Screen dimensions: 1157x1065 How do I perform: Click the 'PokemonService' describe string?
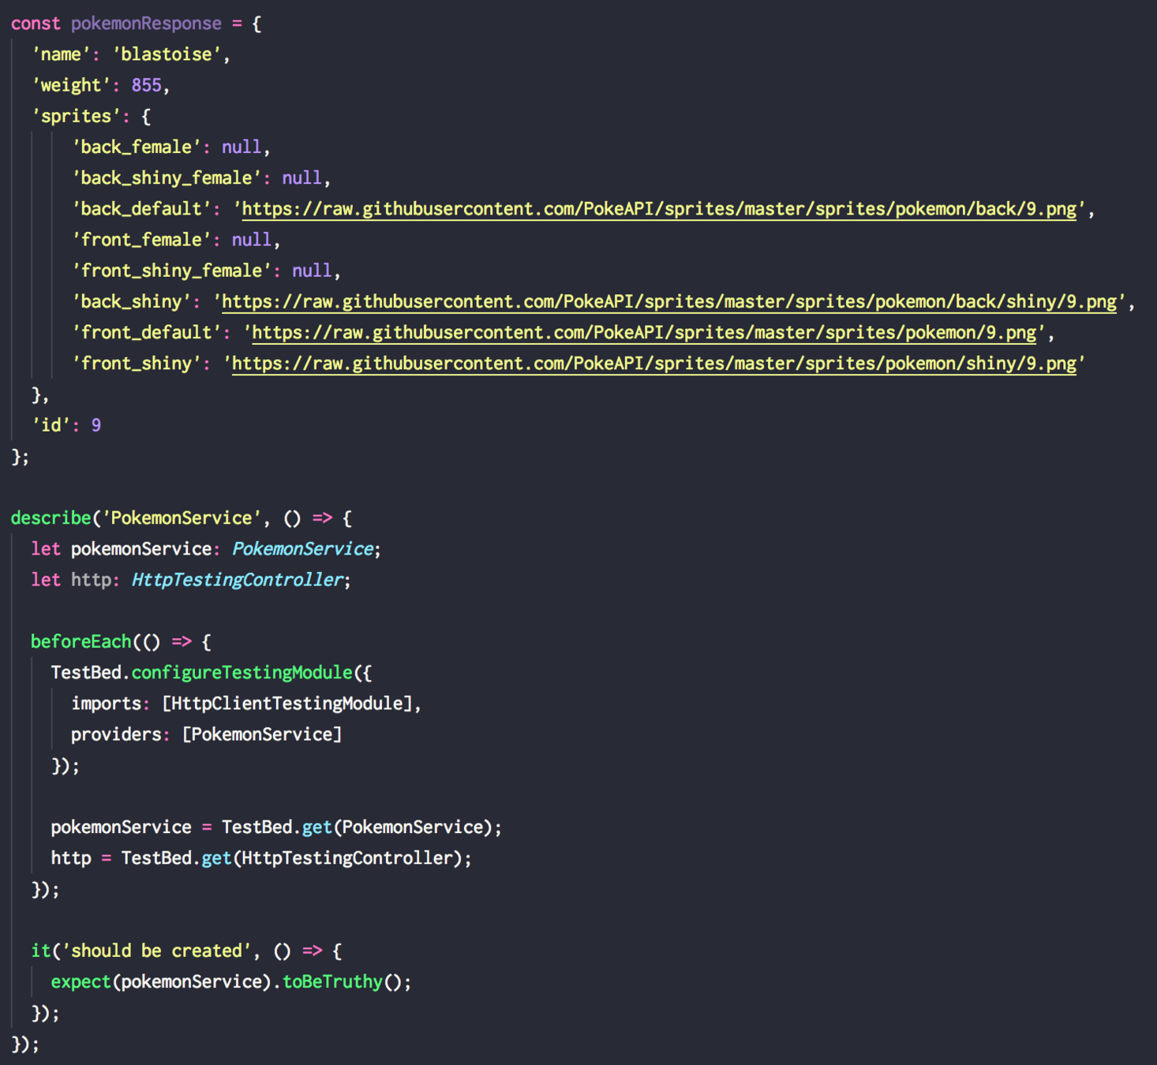pos(182,518)
